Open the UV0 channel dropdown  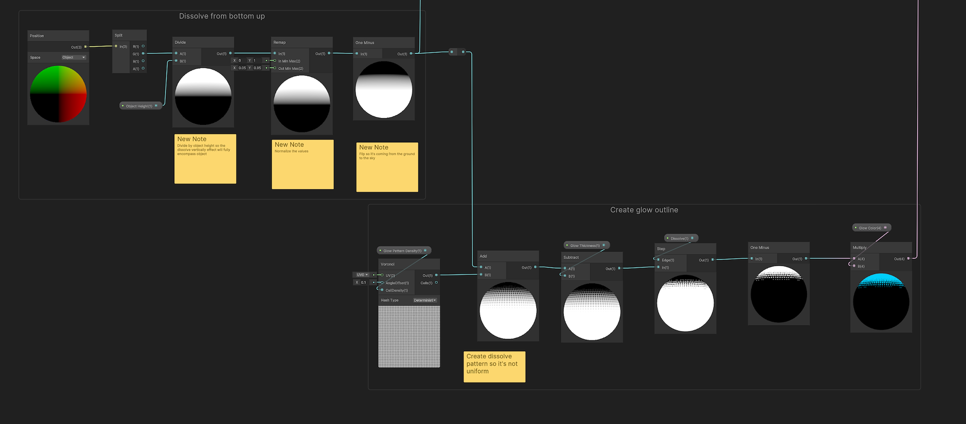point(362,275)
